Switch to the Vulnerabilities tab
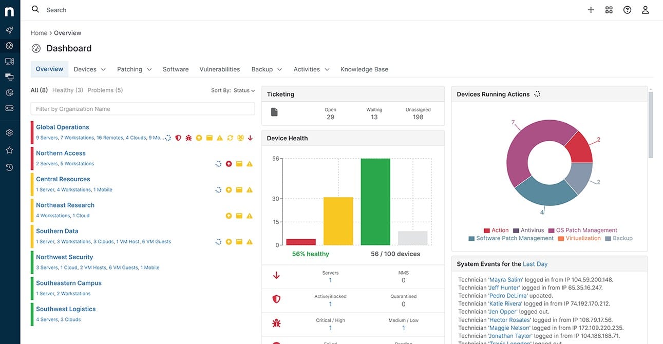Screen dimensions: 663x344 click(x=220, y=69)
